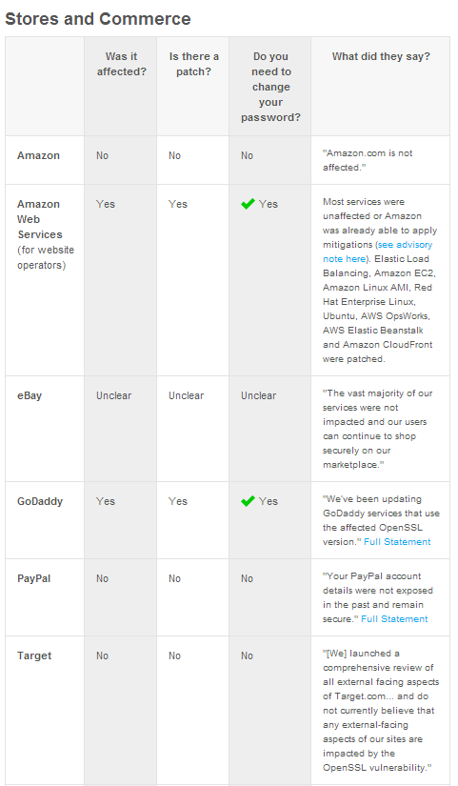Open GoDaddy's Full Statement link
458x786 pixels.
point(397,542)
